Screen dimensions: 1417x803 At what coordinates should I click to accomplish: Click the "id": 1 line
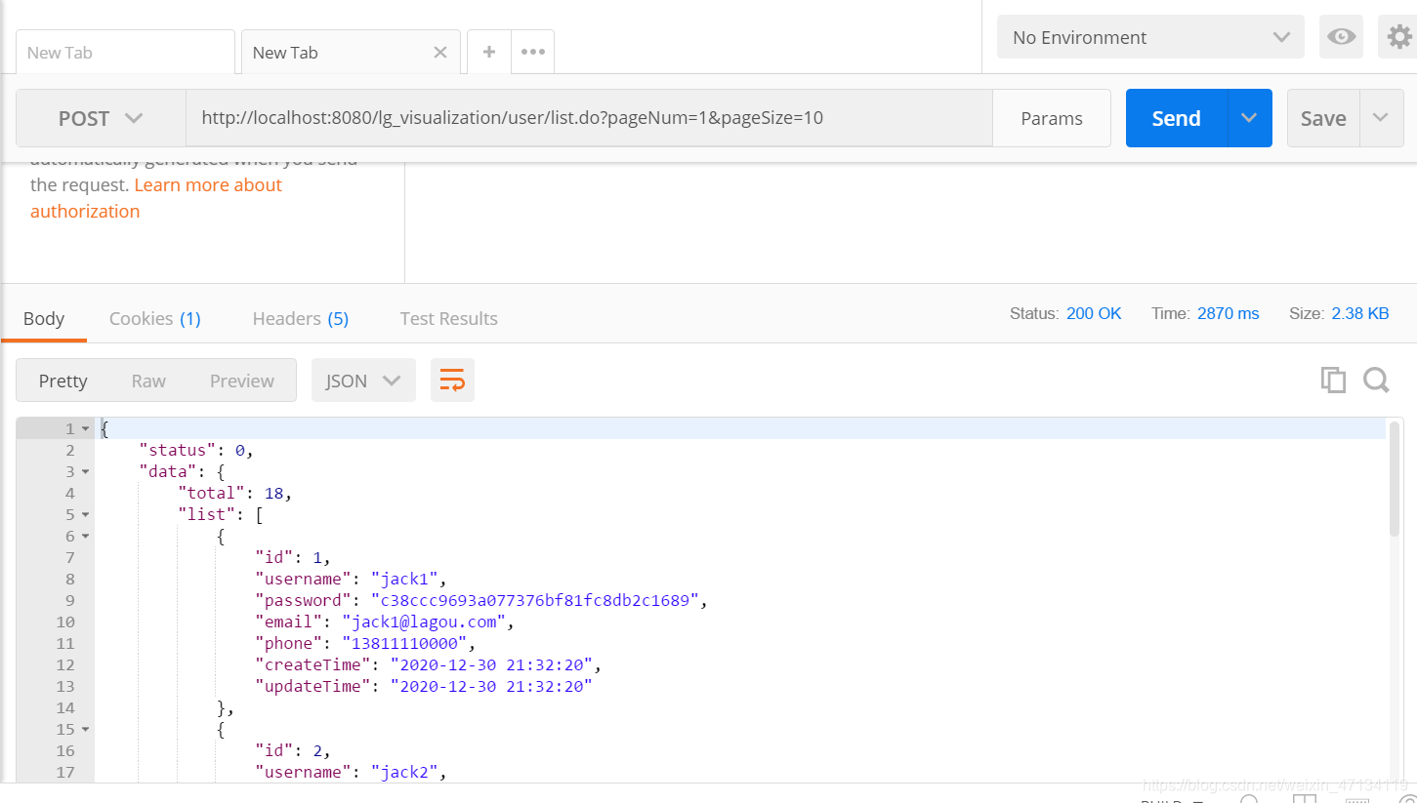pyautogui.click(x=293, y=557)
